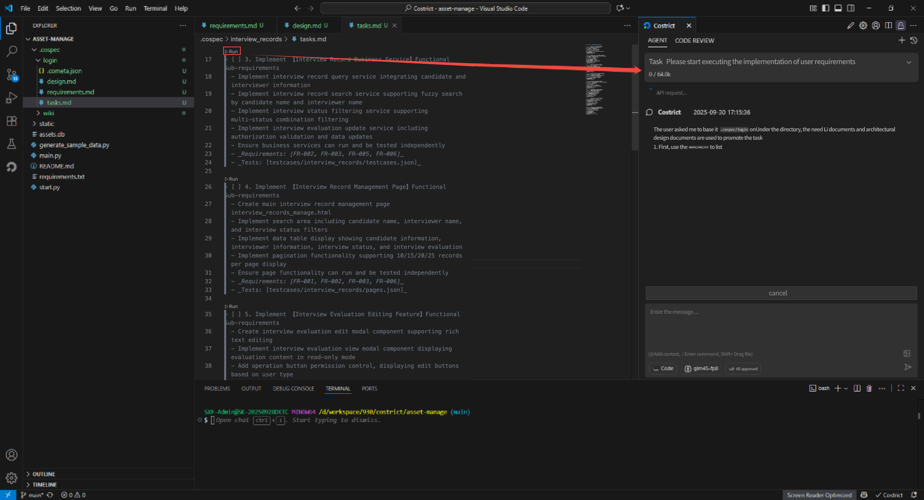Collapse the Task header chevron
The height and width of the screenshot is (500, 924).
tap(909, 62)
